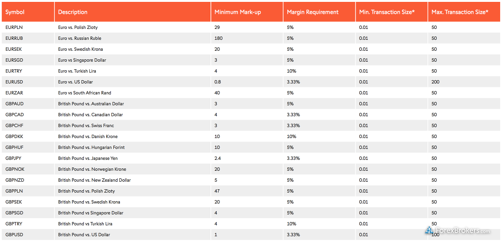Image resolution: width=502 pixels, height=241 pixels.
Task: Select the EURZAR symbol cell
Action: (14, 93)
